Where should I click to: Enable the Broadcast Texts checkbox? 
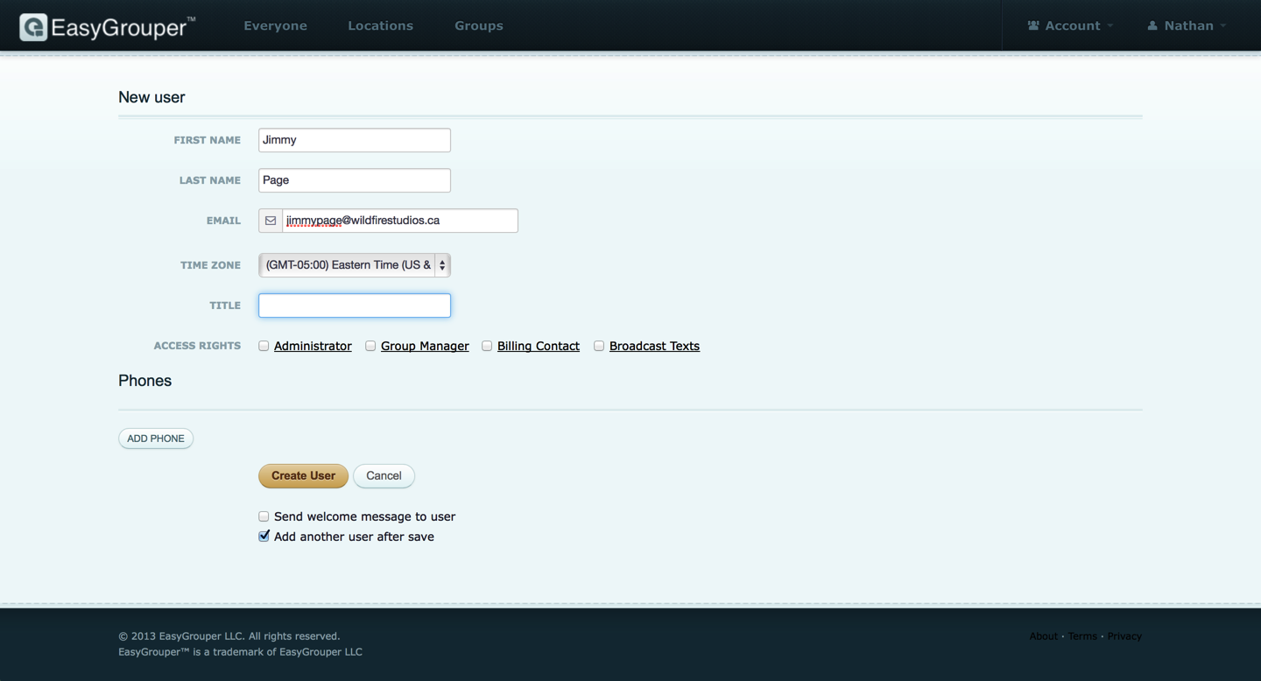599,346
